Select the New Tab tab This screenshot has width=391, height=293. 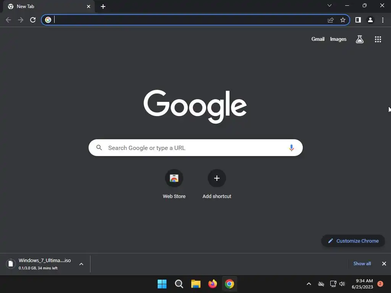tap(49, 6)
